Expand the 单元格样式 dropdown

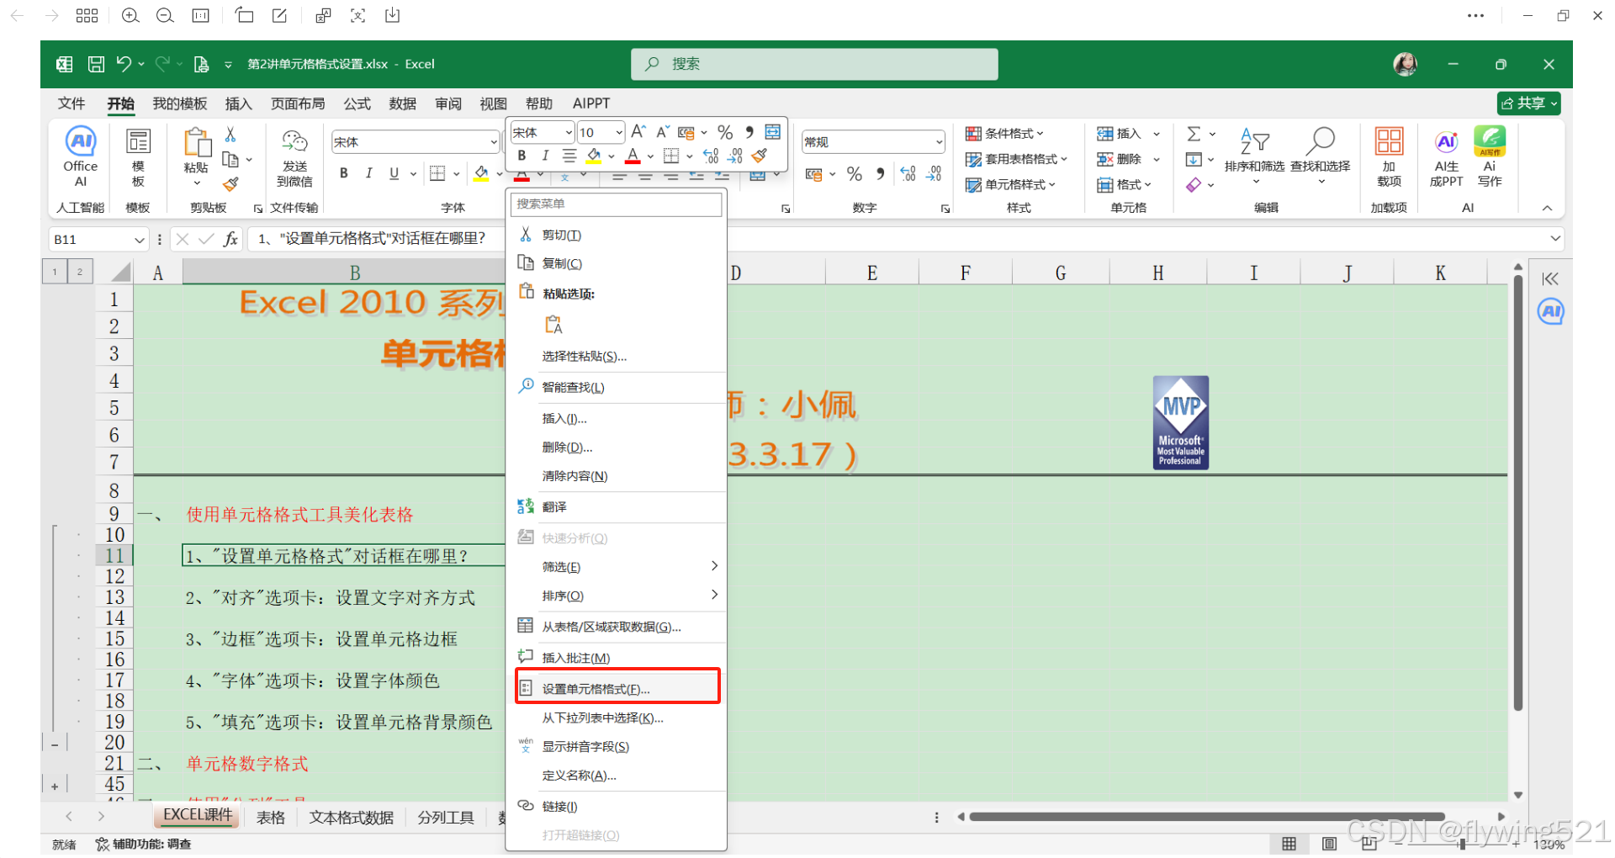(1052, 184)
